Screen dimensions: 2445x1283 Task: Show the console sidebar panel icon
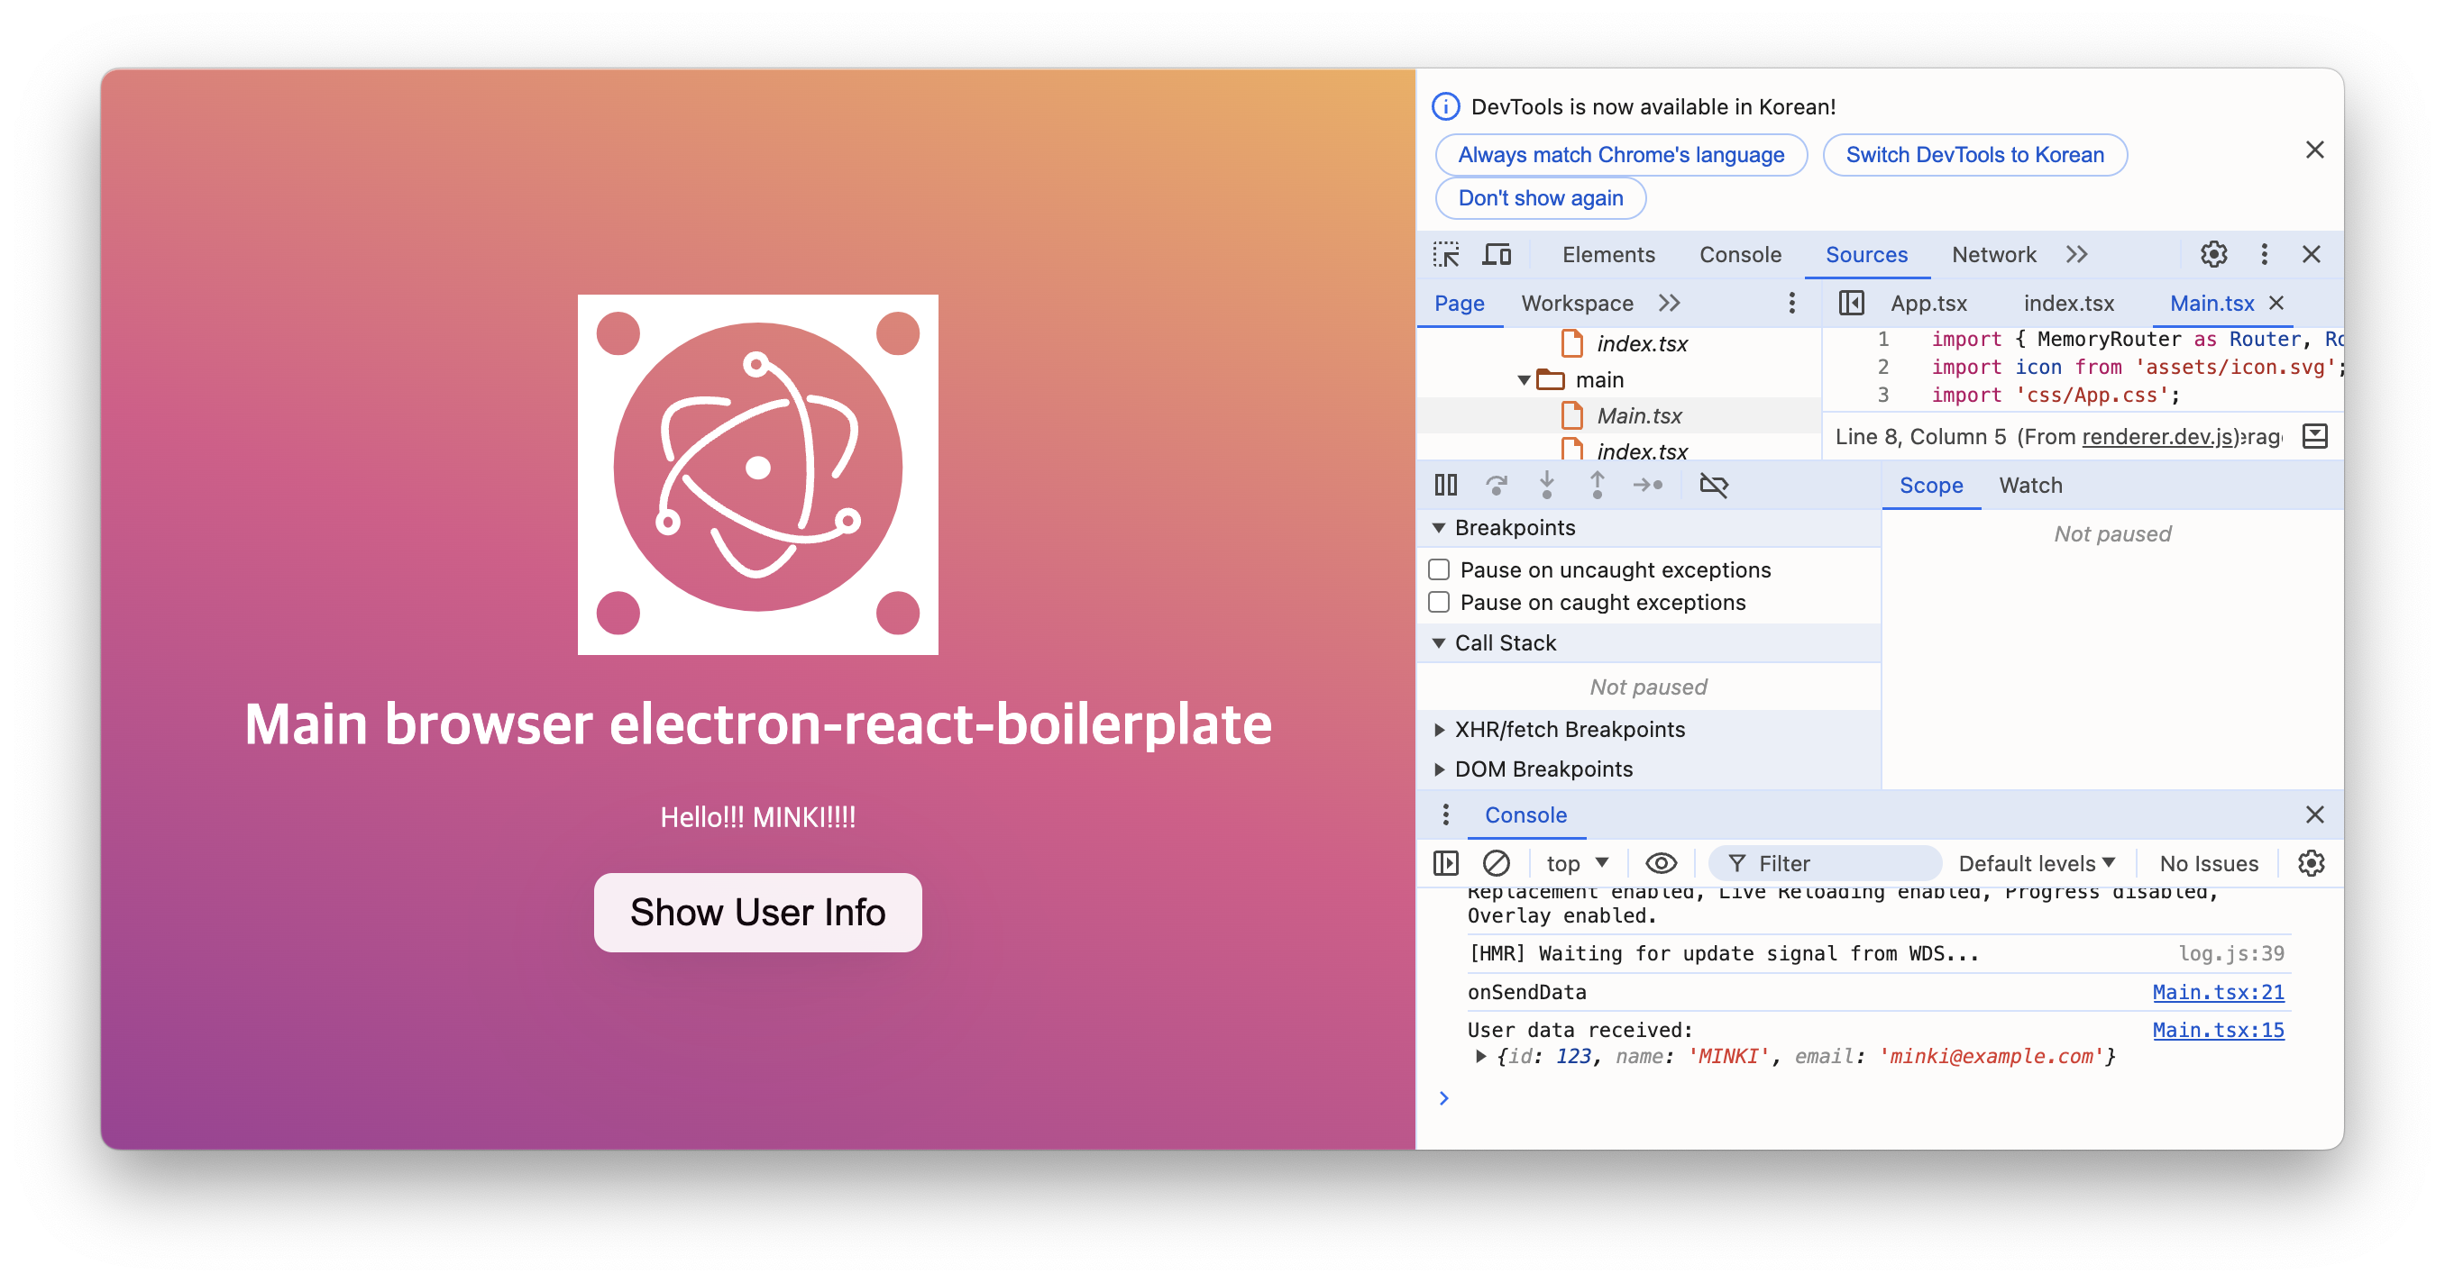click(1445, 863)
